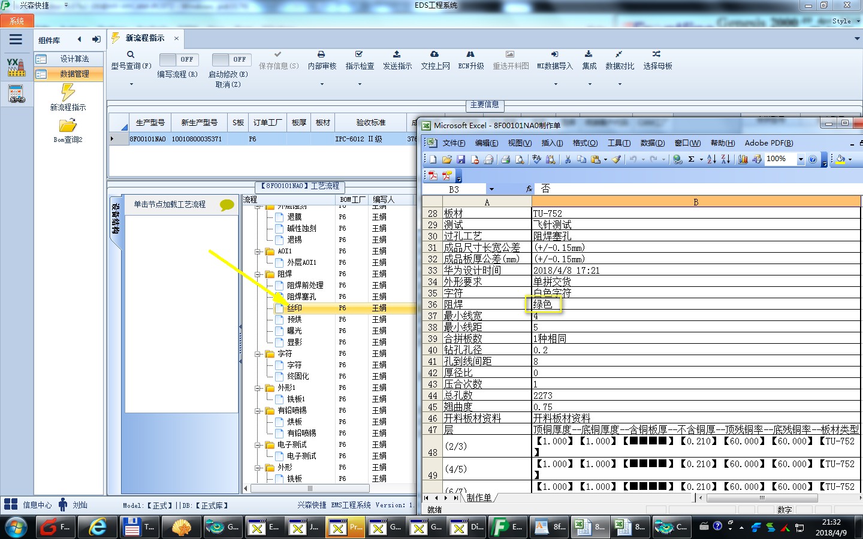Screen dimensions: 863x539
Task: Open dropdown arrow under 内部审核
Action: [322, 84]
